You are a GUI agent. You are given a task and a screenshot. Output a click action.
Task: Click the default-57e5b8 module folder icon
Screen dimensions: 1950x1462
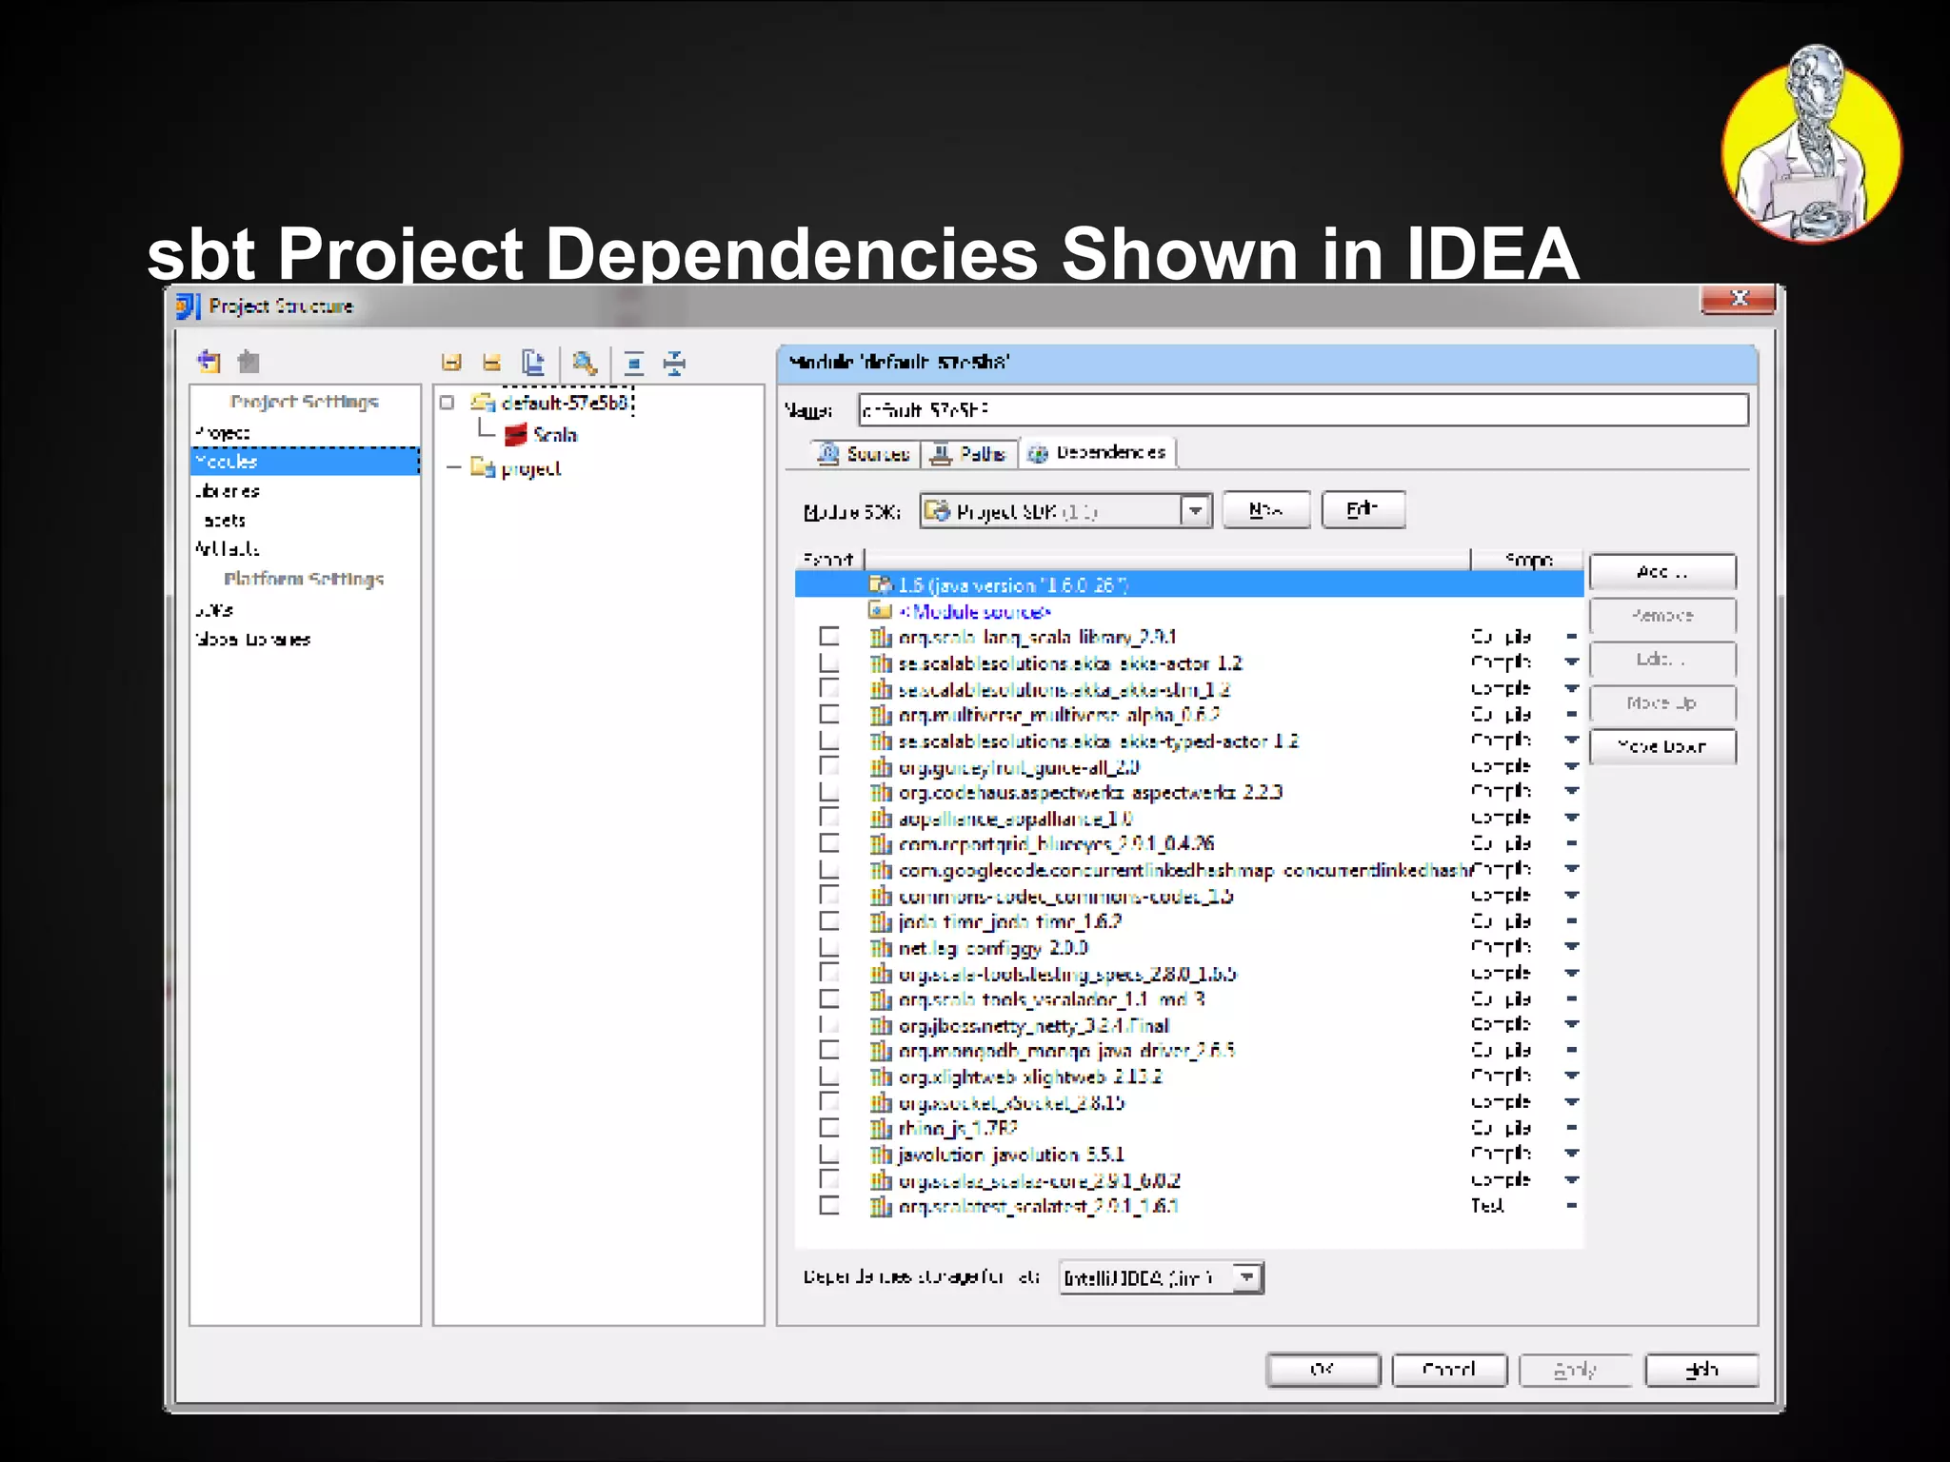click(483, 403)
